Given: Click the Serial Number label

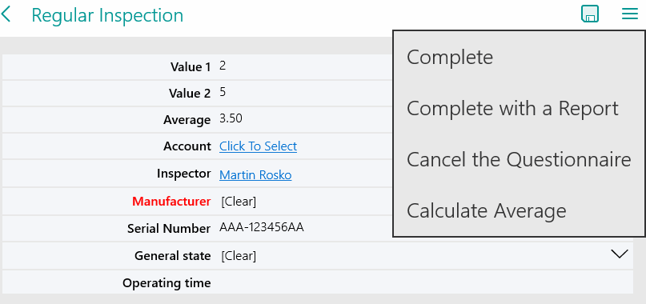Looking at the screenshot, I should (x=169, y=229).
